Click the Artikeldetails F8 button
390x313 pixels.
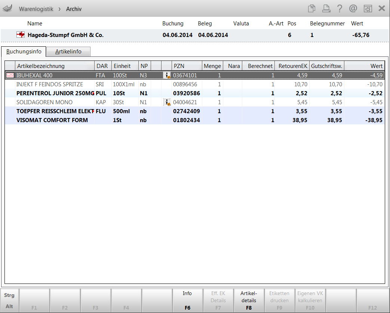tap(249, 301)
